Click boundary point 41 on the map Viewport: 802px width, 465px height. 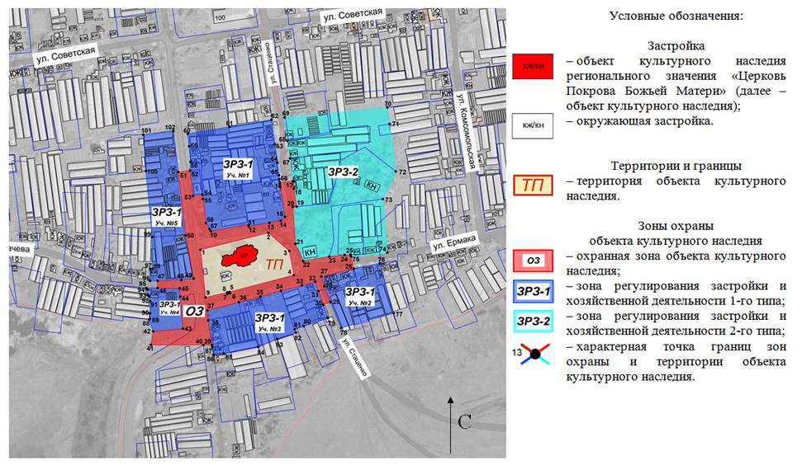pos(150,345)
